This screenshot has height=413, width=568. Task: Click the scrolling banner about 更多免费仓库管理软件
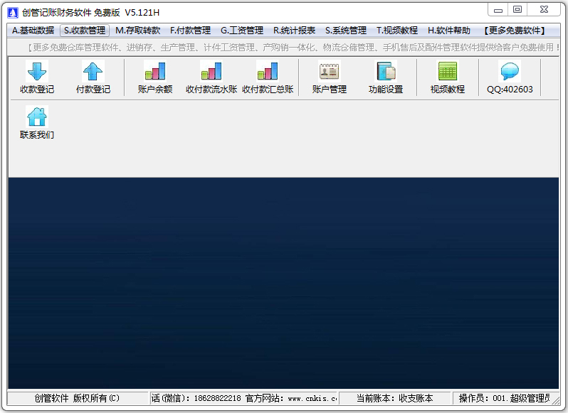click(293, 48)
